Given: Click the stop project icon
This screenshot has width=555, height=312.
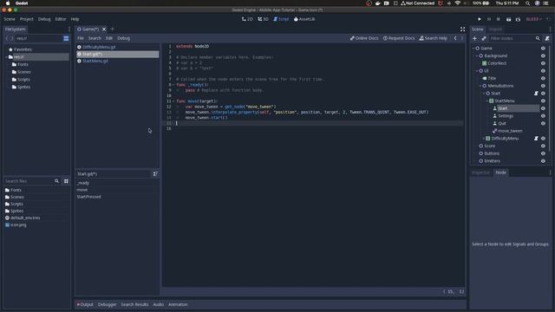Looking at the screenshot, I should coord(499,19).
